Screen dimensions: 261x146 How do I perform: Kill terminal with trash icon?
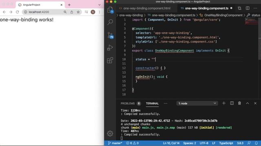click(x=239, y=103)
